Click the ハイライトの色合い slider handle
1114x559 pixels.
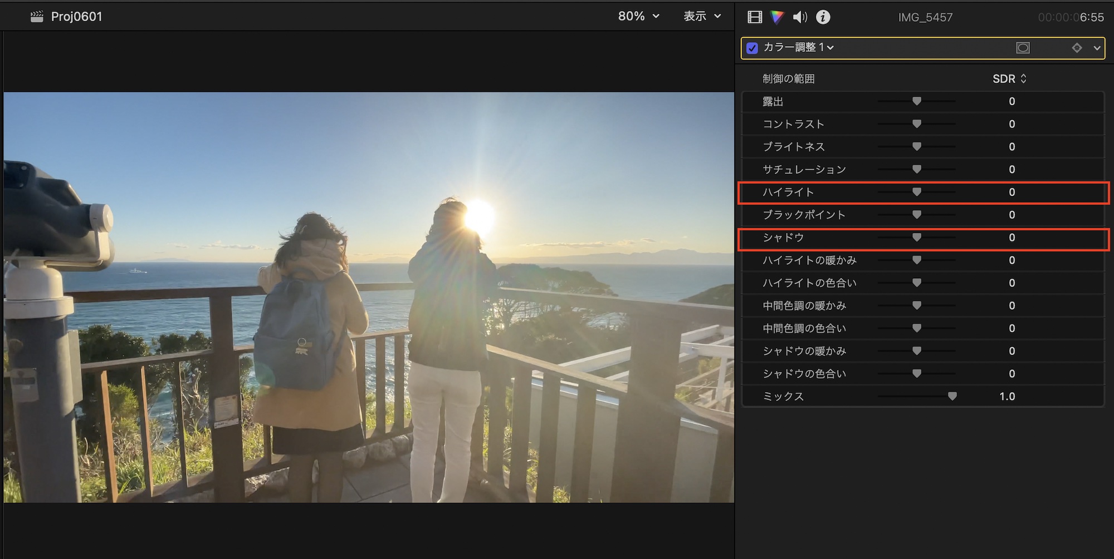pos(916,283)
